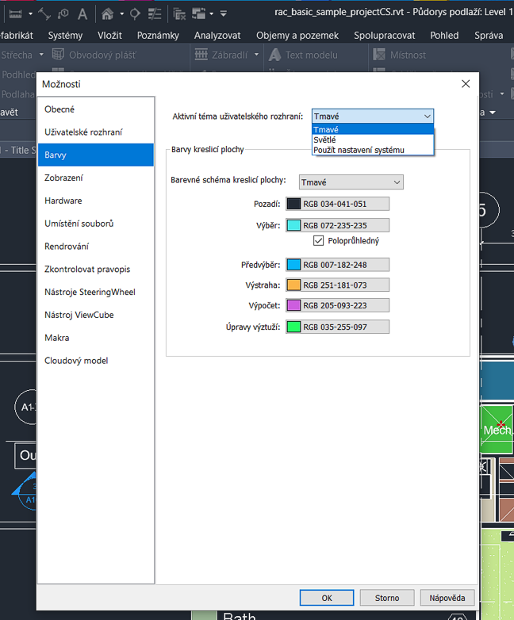Toggle the Thin Lines icon

155,13
